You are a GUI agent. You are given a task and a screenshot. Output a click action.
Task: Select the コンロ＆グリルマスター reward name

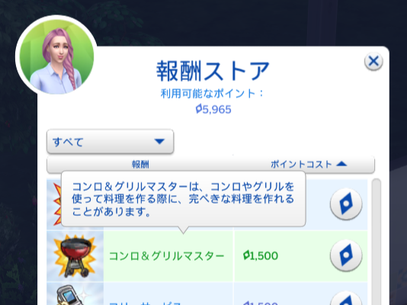pos(166,256)
